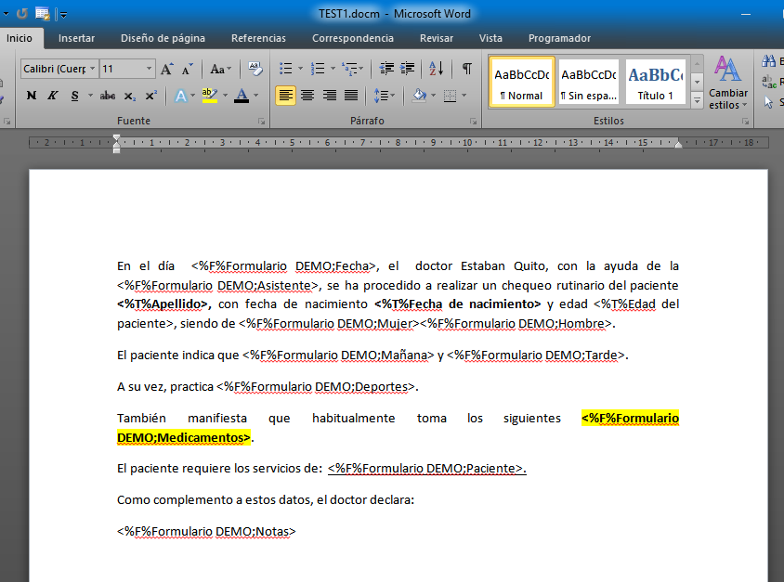Select the Sin espaciado style

(588, 81)
